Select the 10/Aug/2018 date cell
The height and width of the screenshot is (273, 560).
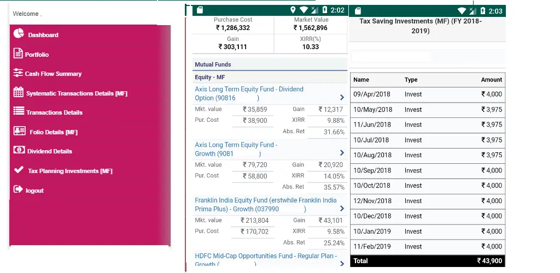372,155
